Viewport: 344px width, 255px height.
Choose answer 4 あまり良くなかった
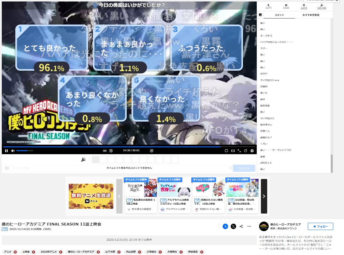point(92,98)
